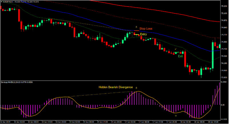Click the chart triangle before AUDJPY#,H1 title
Screen dimensions: 229x124
coord(1,1)
